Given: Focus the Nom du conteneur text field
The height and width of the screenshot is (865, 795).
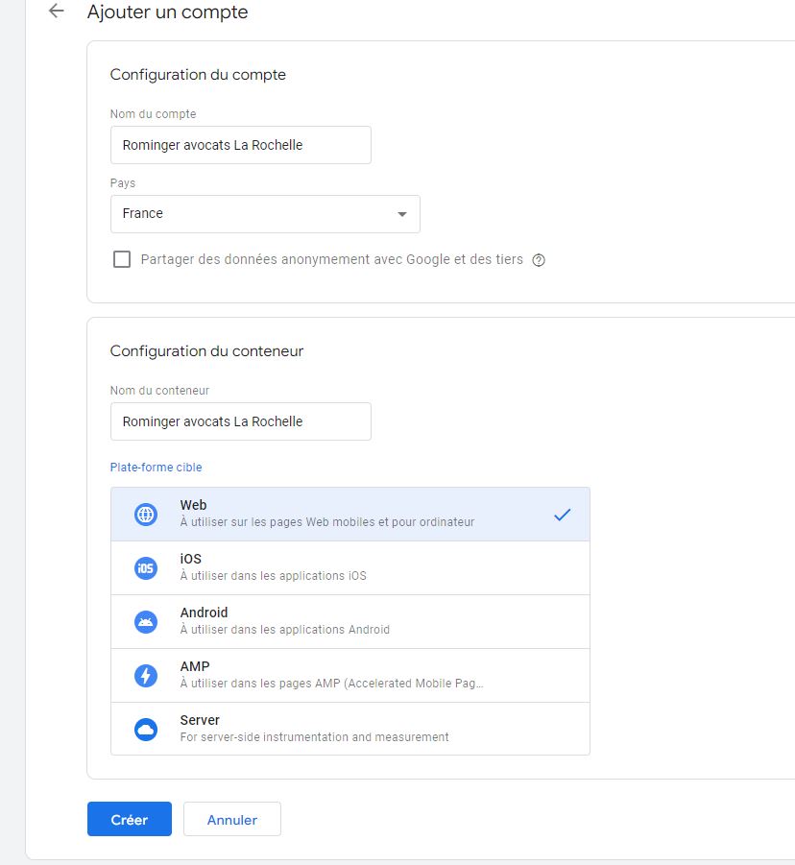Looking at the screenshot, I should [x=240, y=421].
